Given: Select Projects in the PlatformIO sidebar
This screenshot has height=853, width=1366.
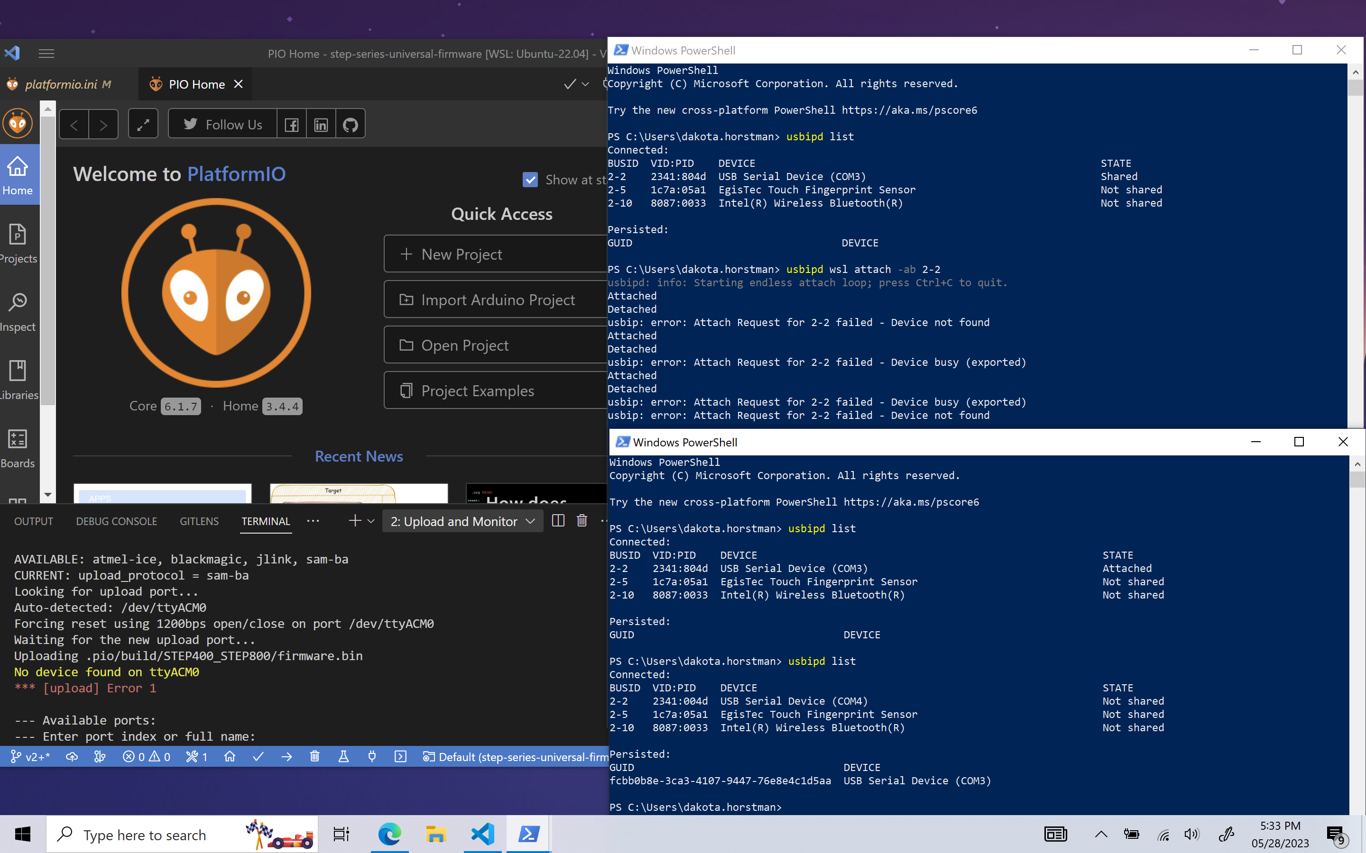Looking at the screenshot, I should pyautogui.click(x=18, y=244).
